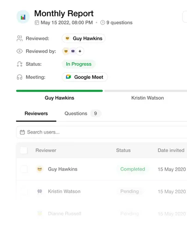This screenshot has height=229, width=187.
Task: Click the people icon next to Reviewed
Action: (x=19, y=38)
